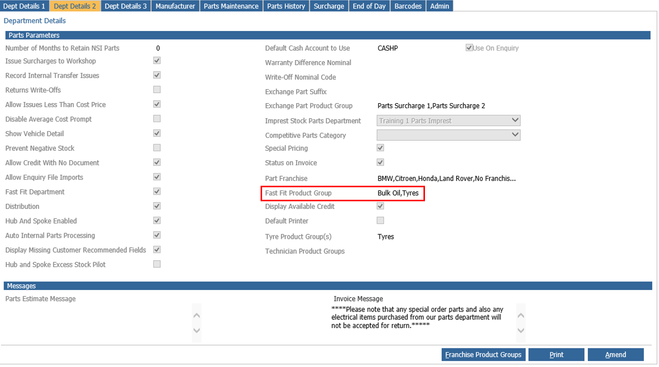The image size is (659, 367).
Task: Tick Hub and Spoke Excess Stock Pilot
Action: [157, 264]
